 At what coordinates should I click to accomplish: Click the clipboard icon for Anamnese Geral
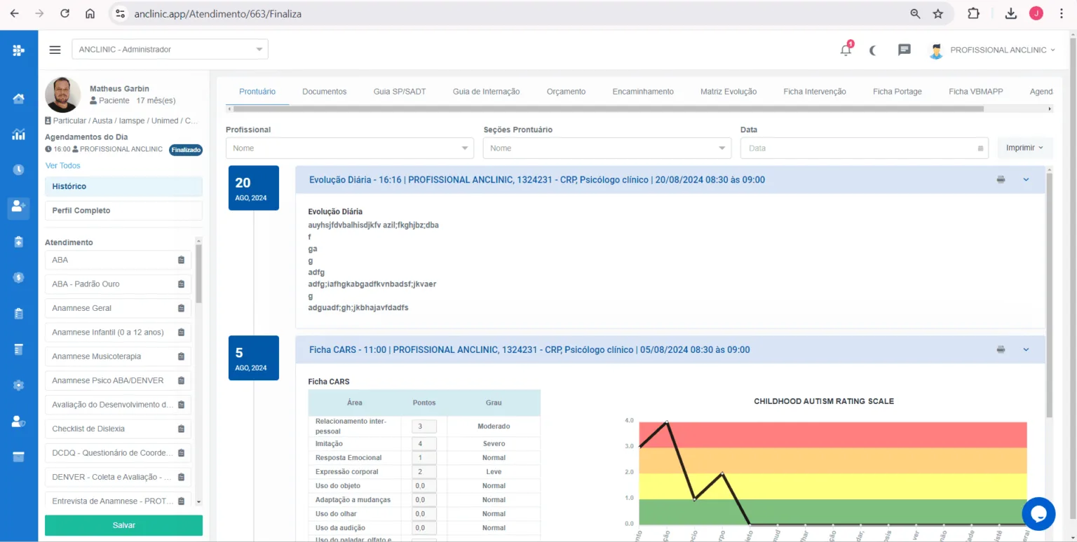181,308
